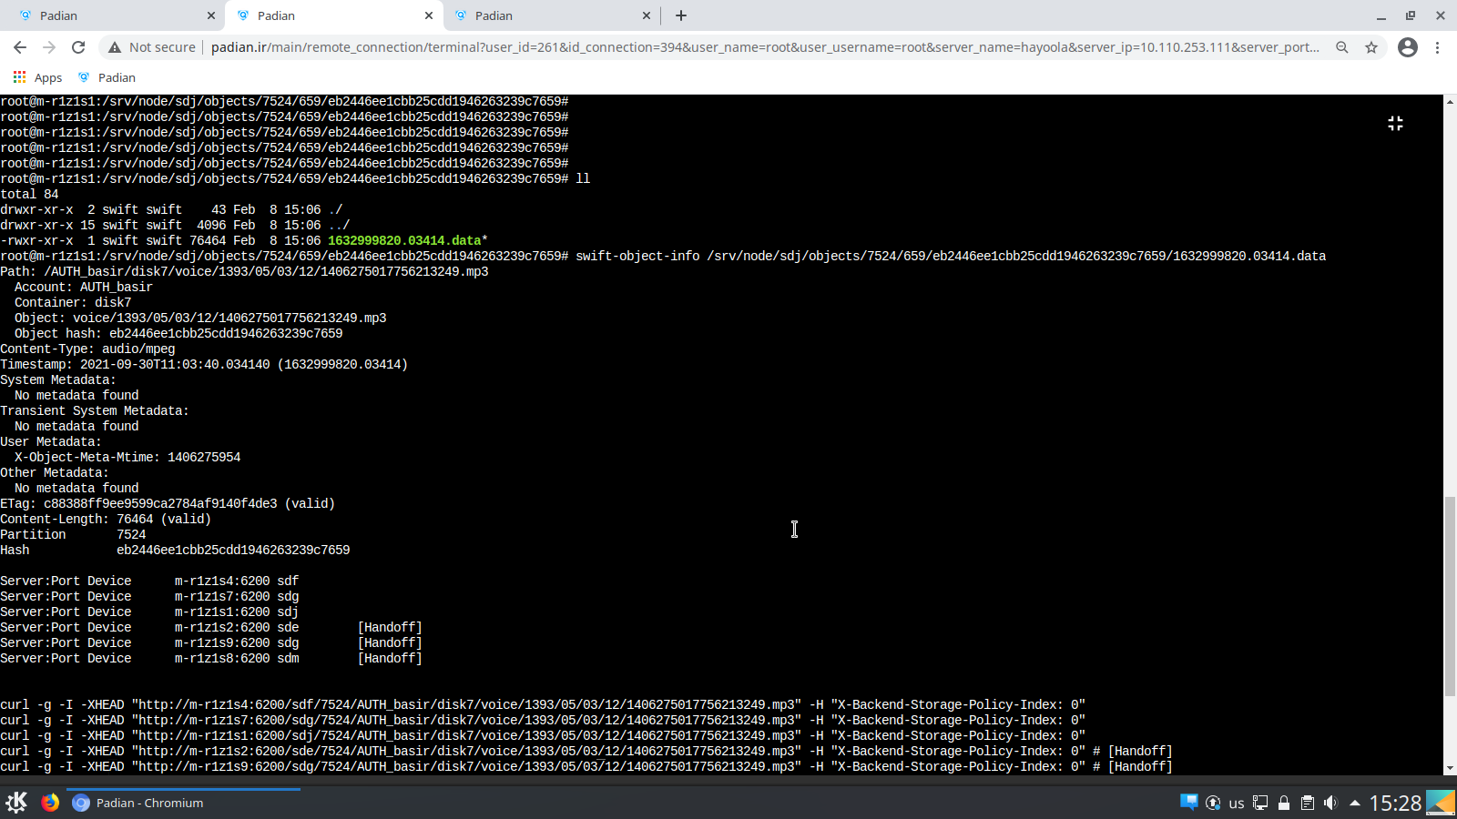The height and width of the screenshot is (819, 1457).
Task: Select the active middle Padian tab
Action: click(x=334, y=15)
